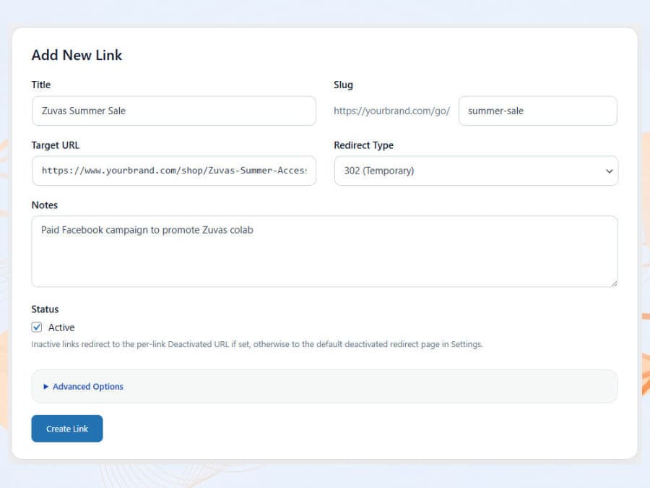Click the inactive links help text
This screenshot has height=488, width=650.
257,344
